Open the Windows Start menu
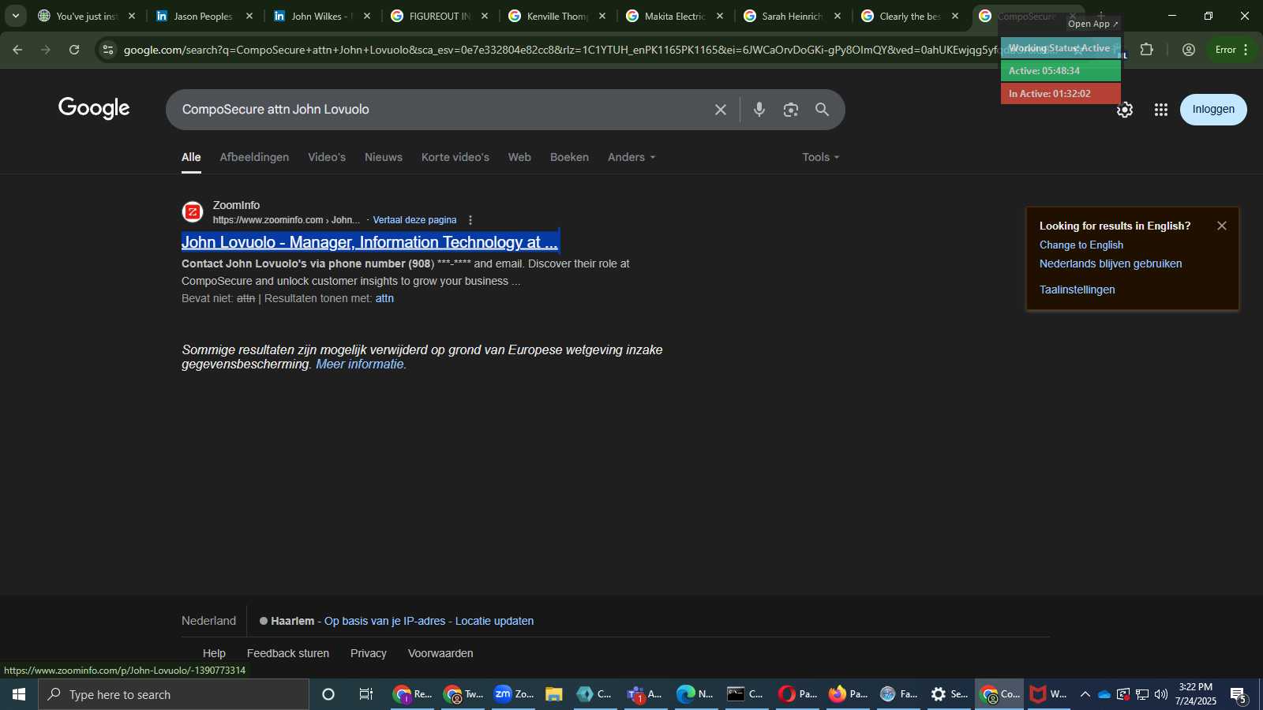This screenshot has height=710, width=1263. 19,694
